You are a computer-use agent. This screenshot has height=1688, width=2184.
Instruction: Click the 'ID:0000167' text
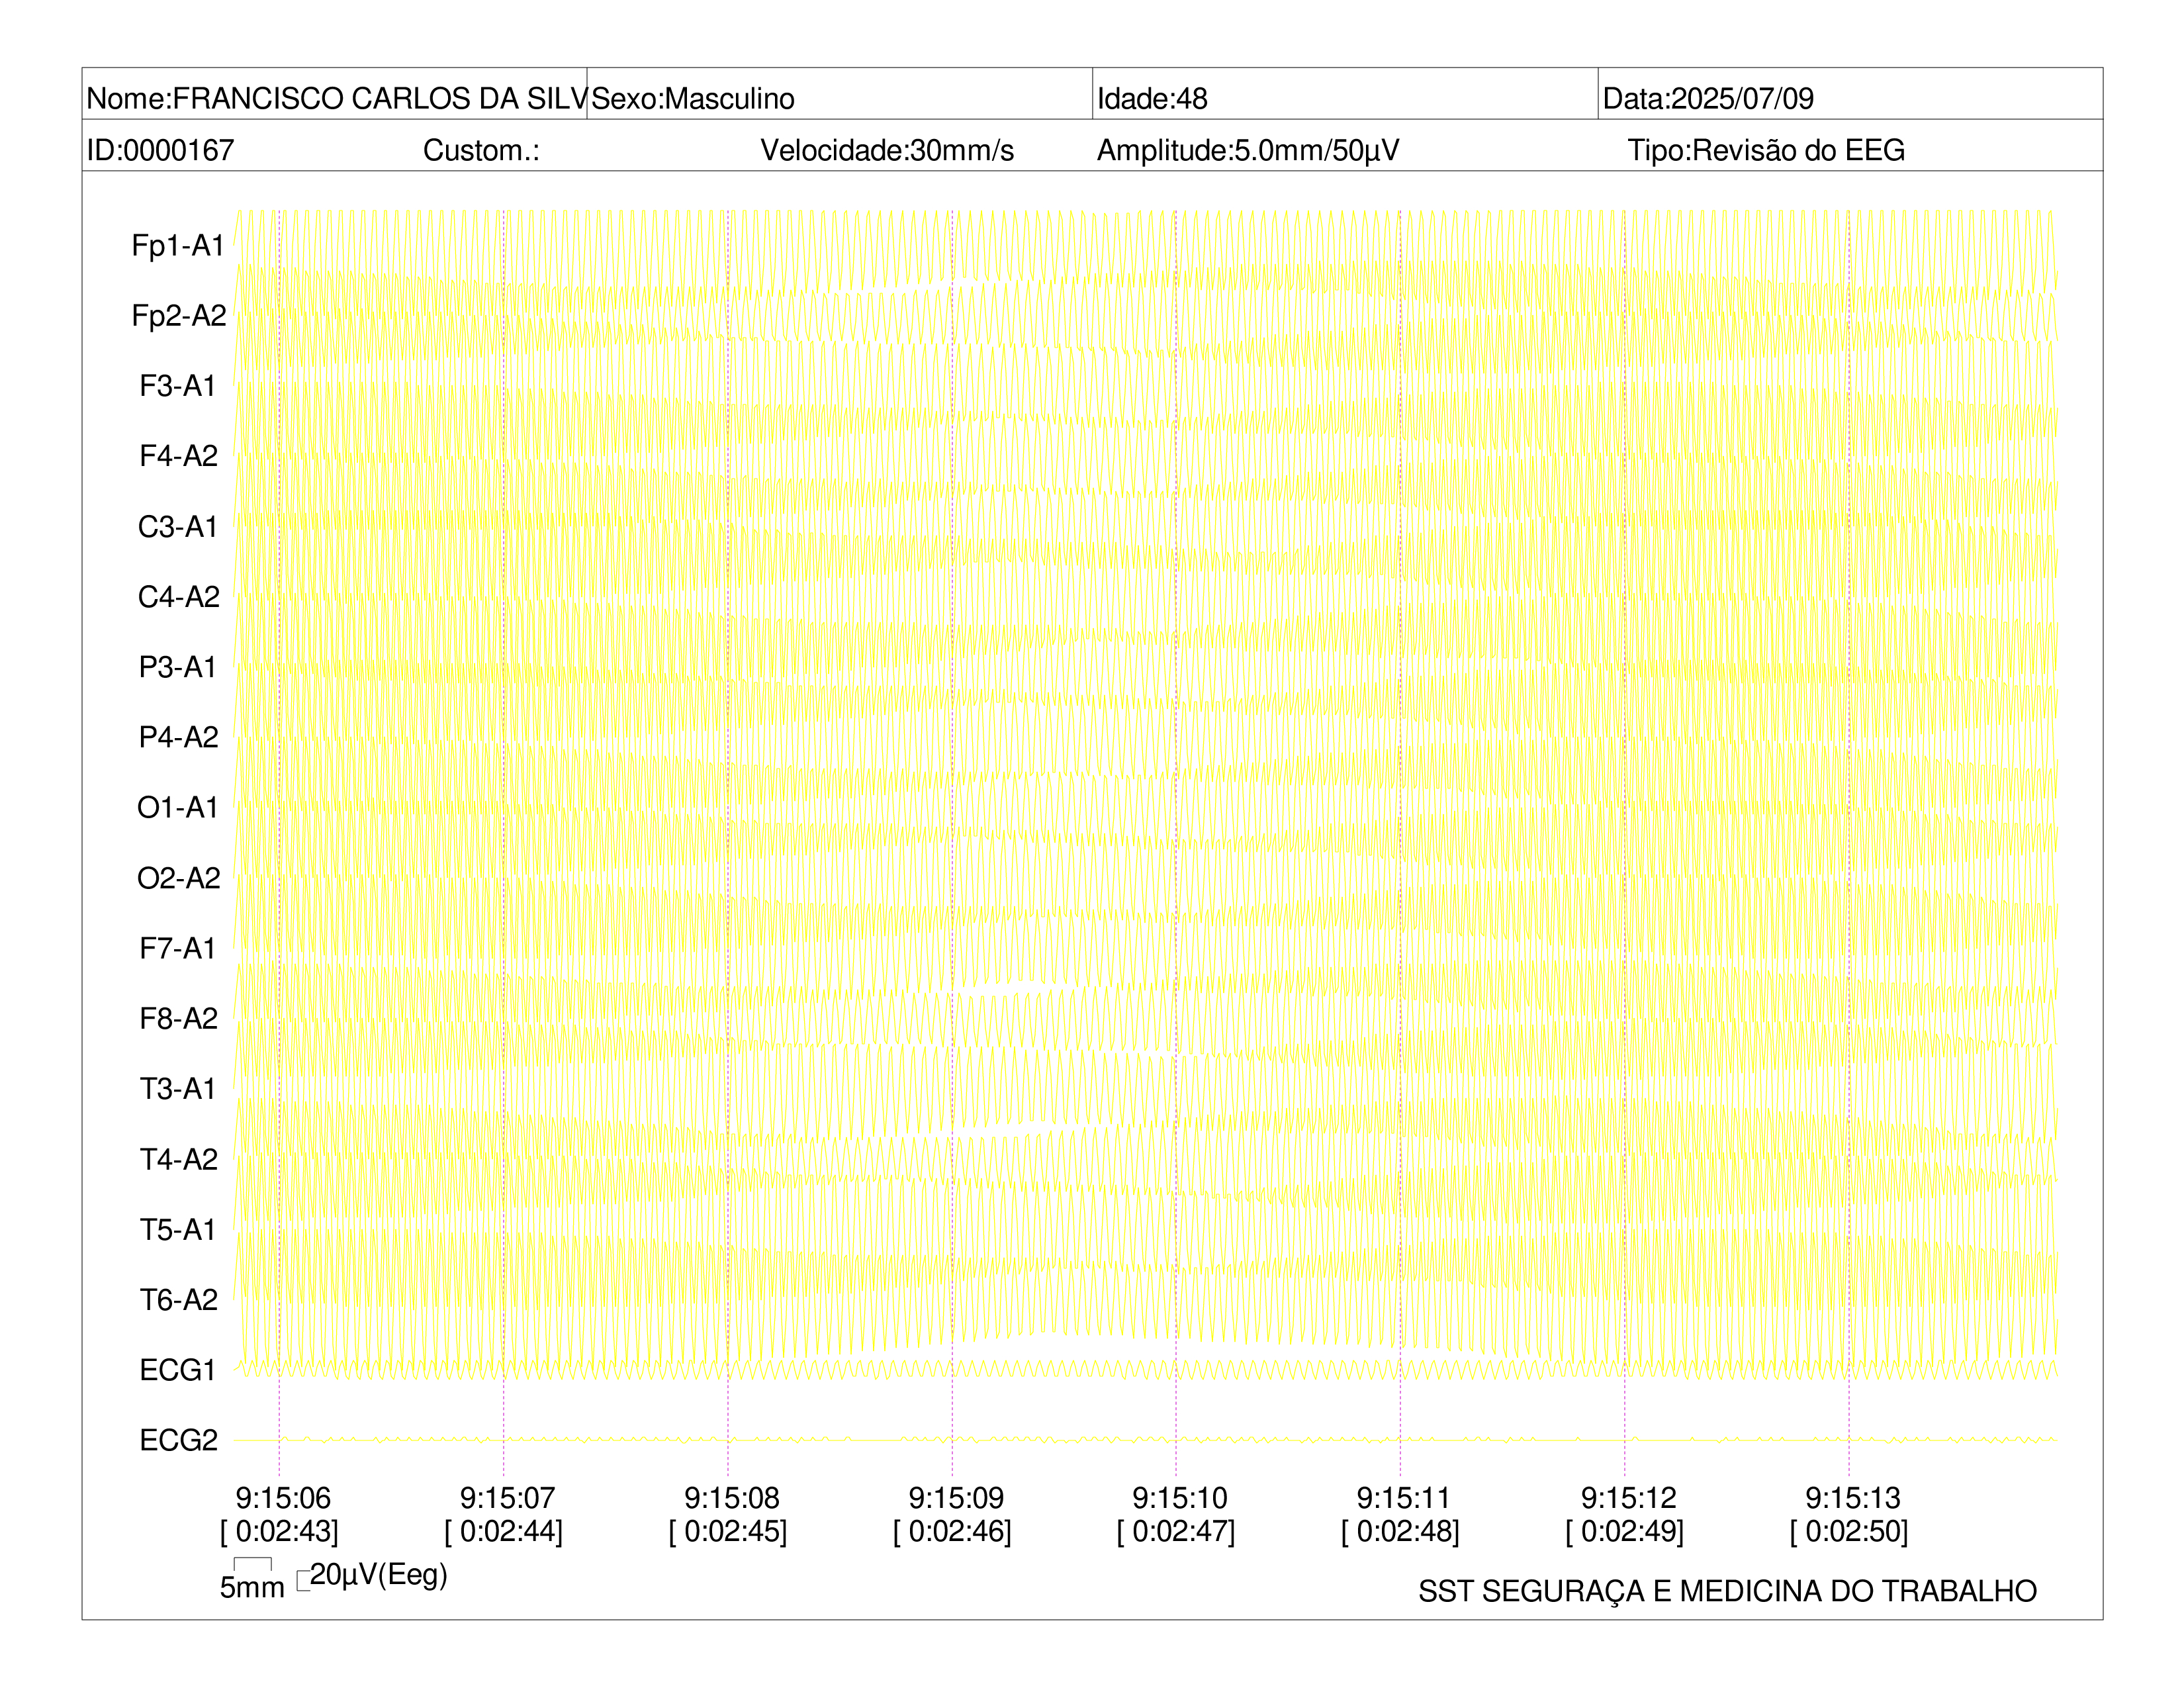(160, 150)
